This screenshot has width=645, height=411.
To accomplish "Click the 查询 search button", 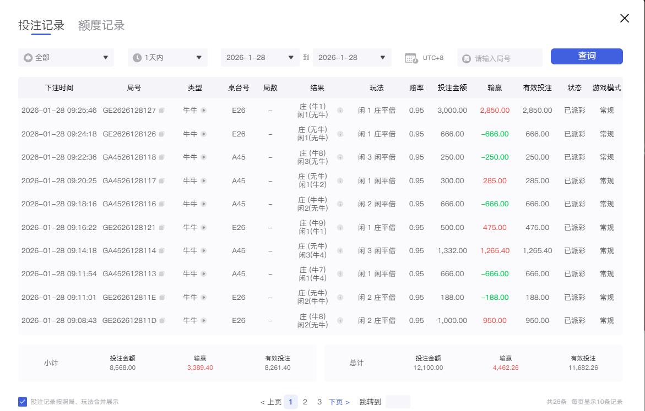I will [x=586, y=56].
